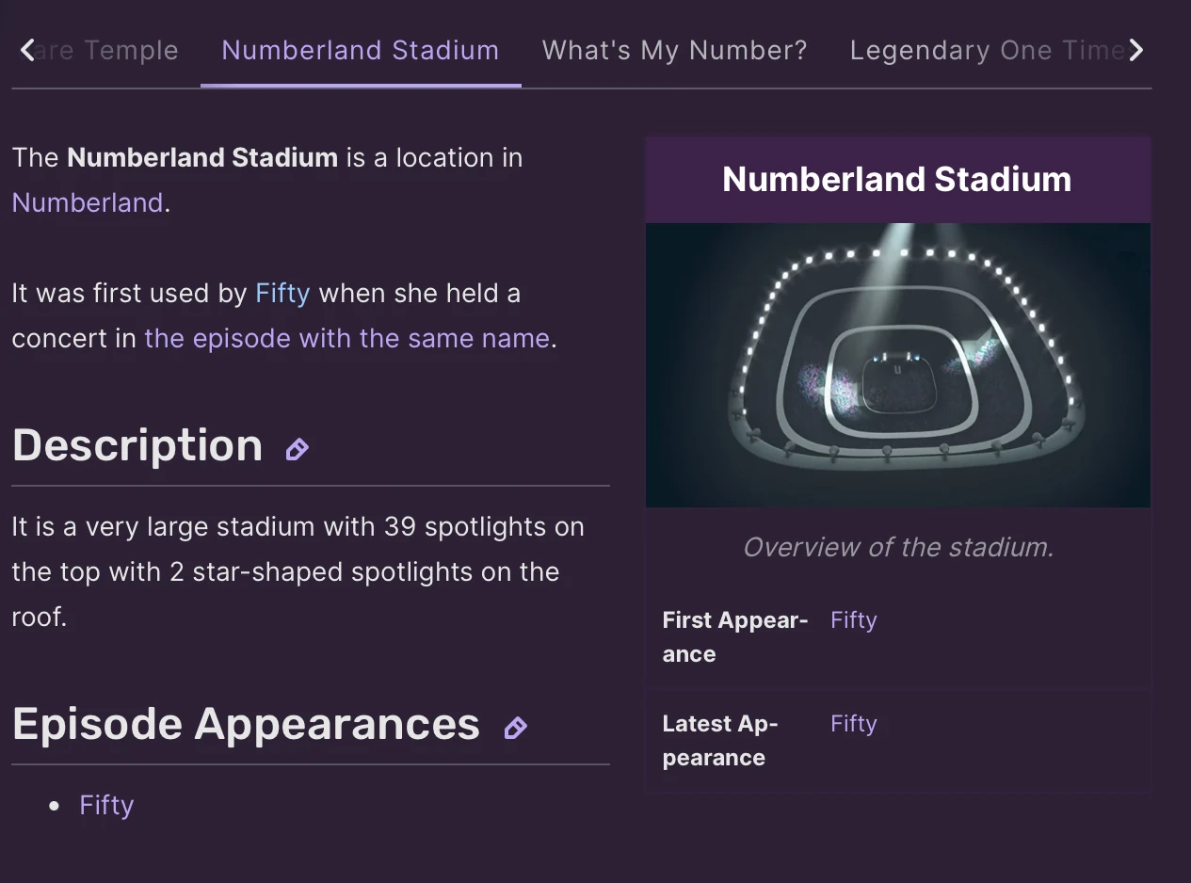1191x883 pixels.
Task: Click the bolded "Numberland Stadium" intro text
Action: [201, 157]
